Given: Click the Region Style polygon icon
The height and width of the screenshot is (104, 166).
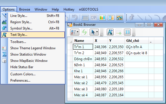Looking at the screenshot, I should pyautogui.click(x=4, y=22).
